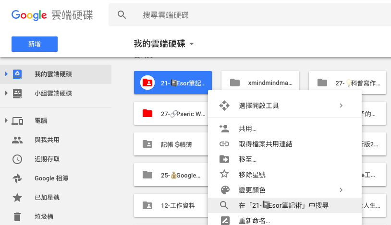Select the 27-Pseric W folder
Screen dimensions: 391x225
171,113
